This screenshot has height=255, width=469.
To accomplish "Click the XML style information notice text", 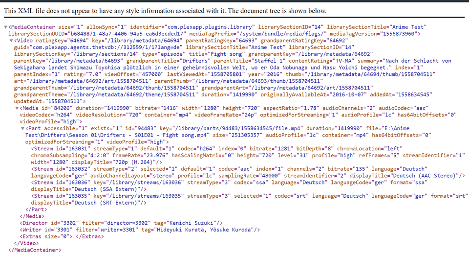I will click(165, 11).
